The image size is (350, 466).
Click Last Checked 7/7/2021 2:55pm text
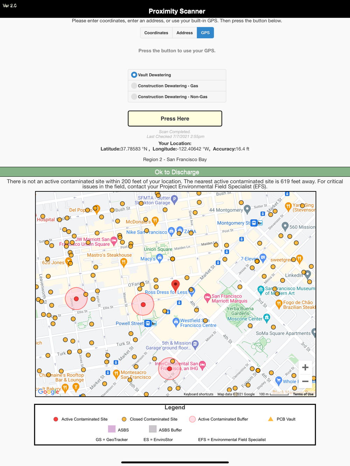tap(175, 137)
